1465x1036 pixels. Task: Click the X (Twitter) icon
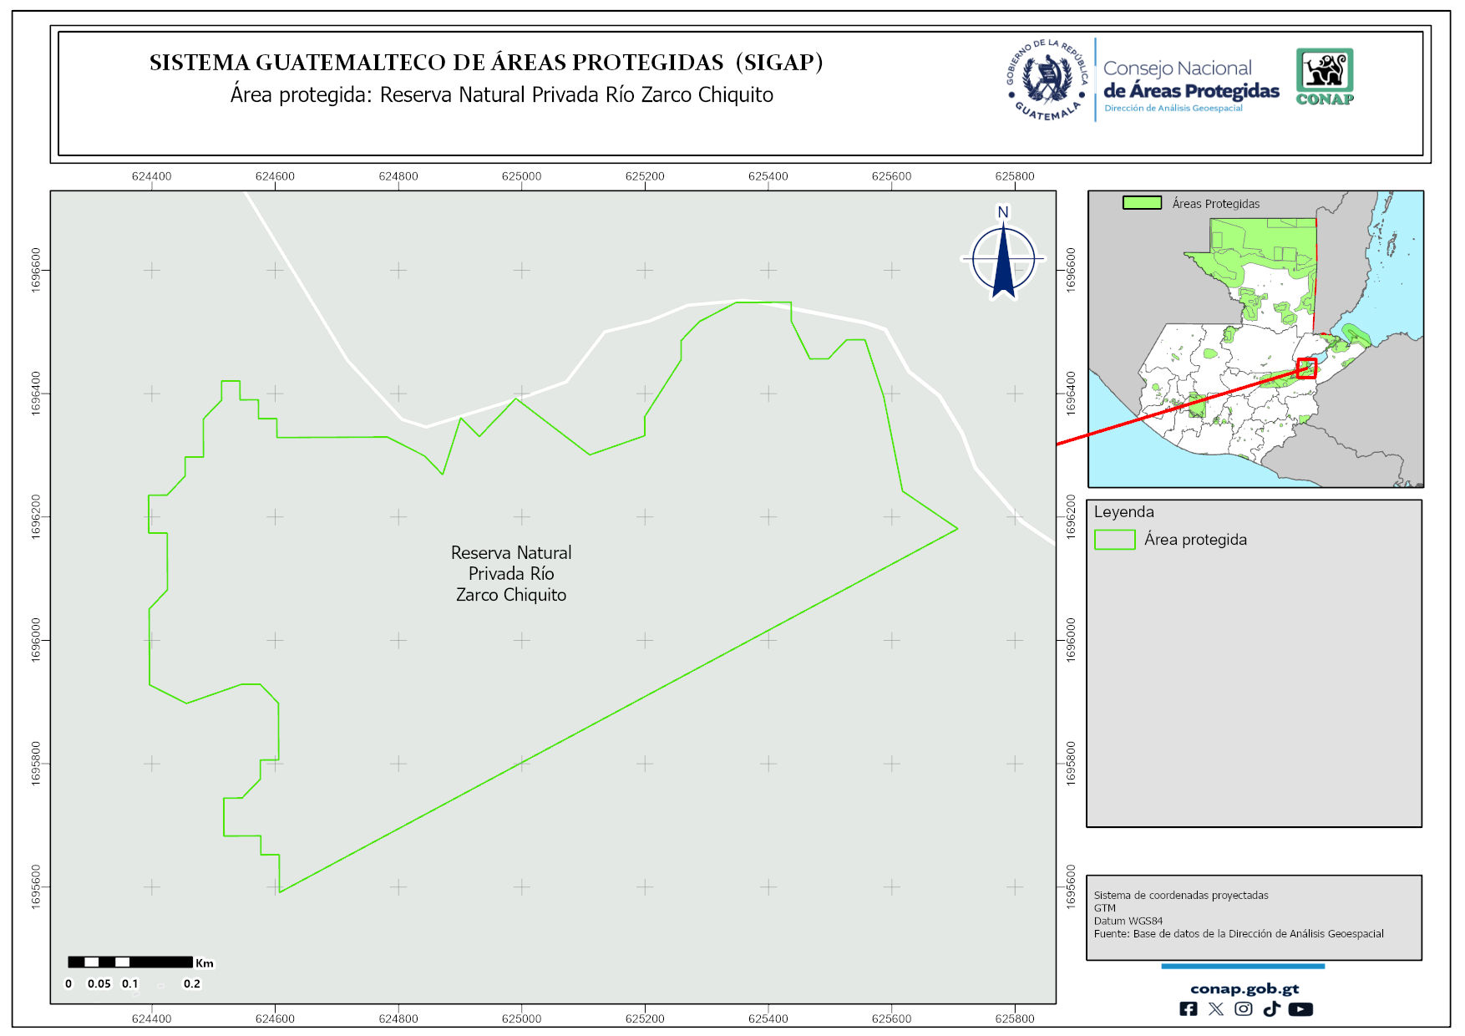click(1215, 1009)
